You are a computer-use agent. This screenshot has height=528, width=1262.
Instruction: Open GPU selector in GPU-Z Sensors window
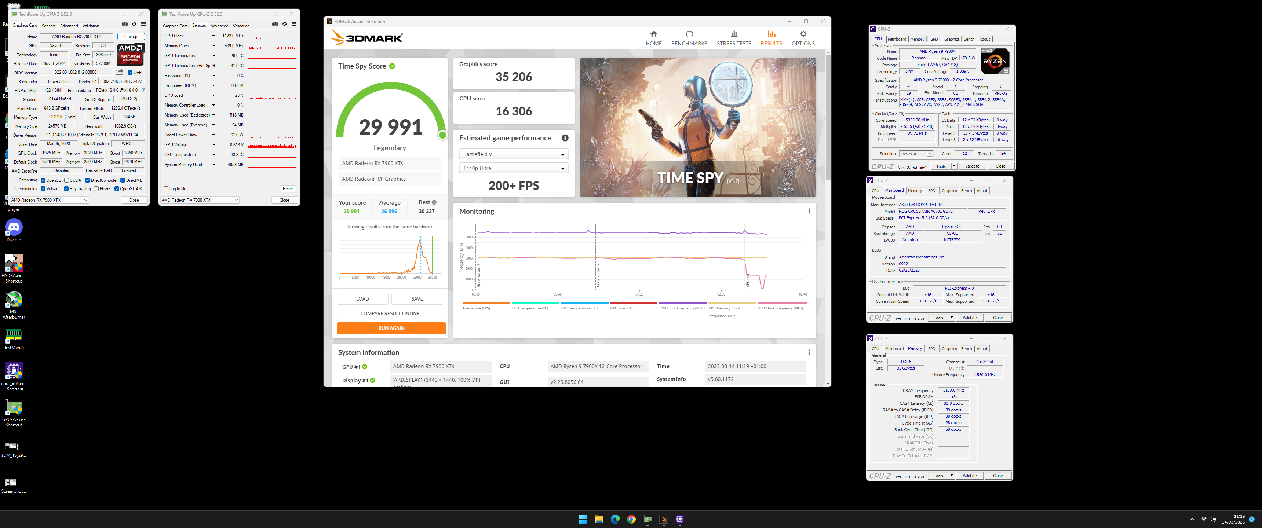click(x=200, y=200)
